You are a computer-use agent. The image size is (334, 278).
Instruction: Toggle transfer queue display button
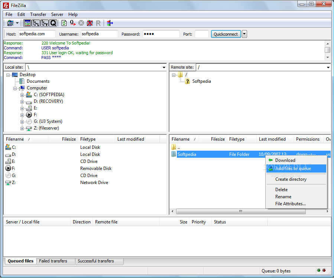(53, 23)
